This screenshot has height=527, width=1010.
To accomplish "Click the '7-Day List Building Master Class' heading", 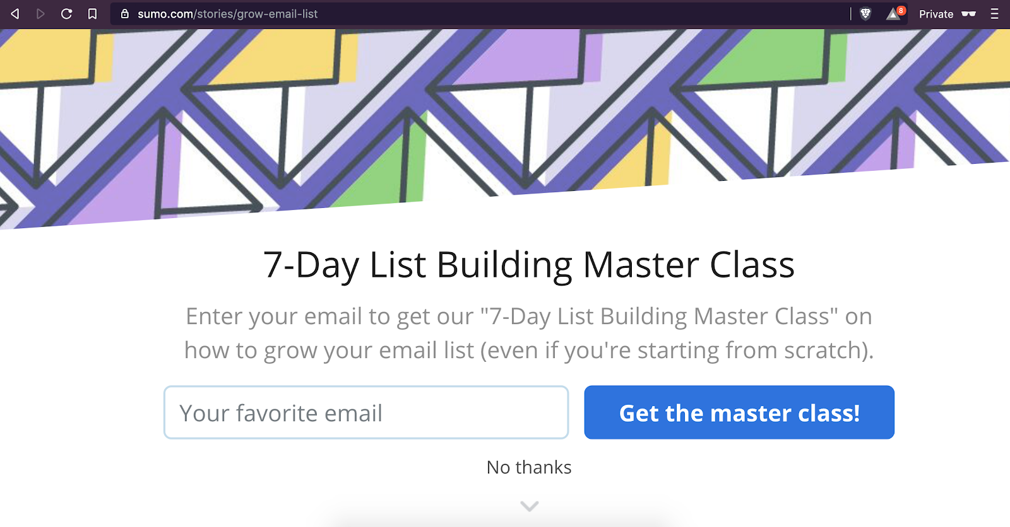I will [x=529, y=265].
